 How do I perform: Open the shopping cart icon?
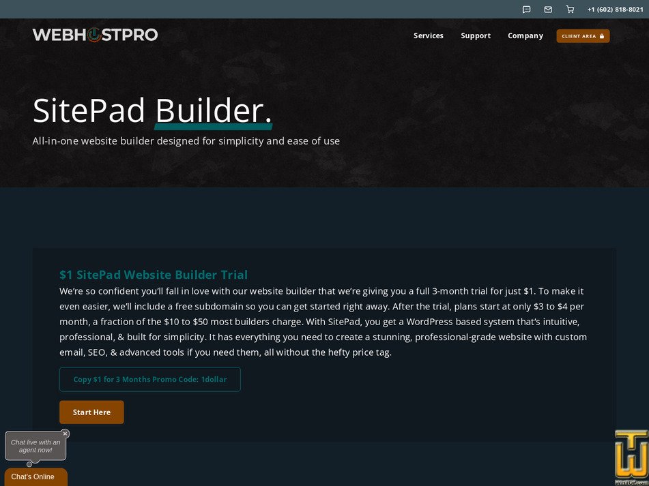pos(570,9)
